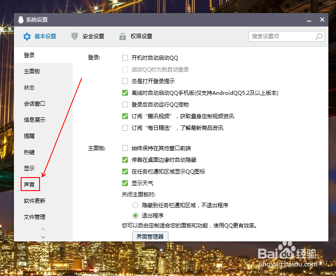Open 文件管理 settings in sidebar
336x276 pixels.
43,217
